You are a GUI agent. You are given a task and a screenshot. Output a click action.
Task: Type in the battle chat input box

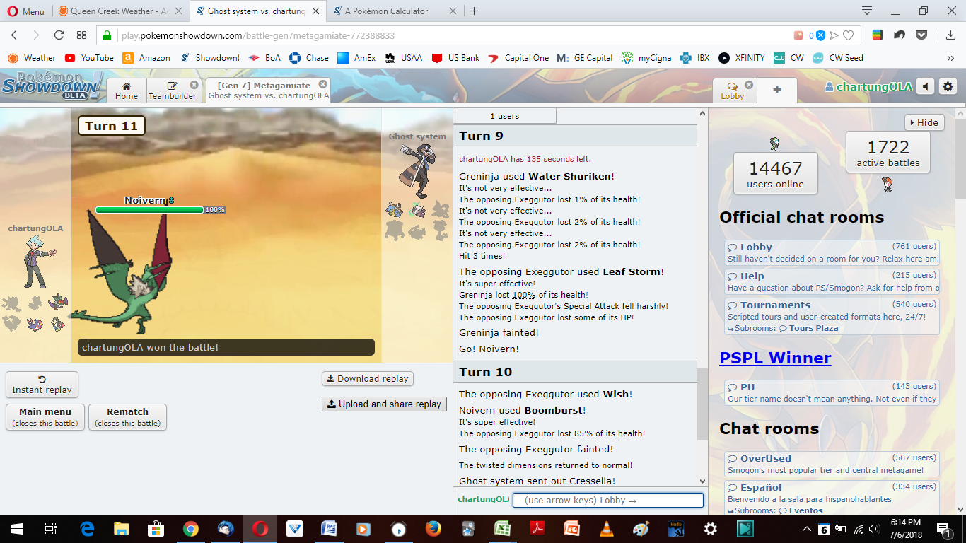point(607,501)
